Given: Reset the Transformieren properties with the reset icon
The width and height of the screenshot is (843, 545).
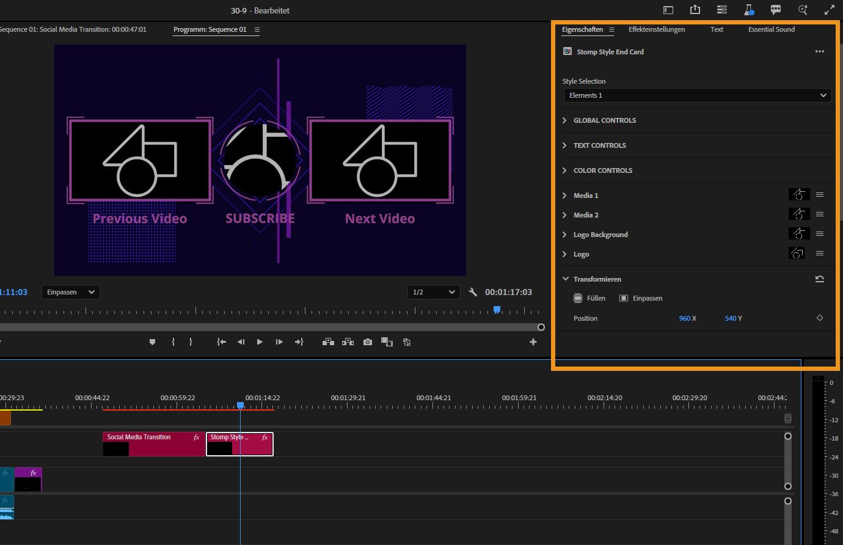Looking at the screenshot, I should 820,279.
